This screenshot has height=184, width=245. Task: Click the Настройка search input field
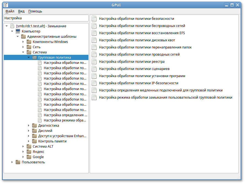click(x=46, y=18)
